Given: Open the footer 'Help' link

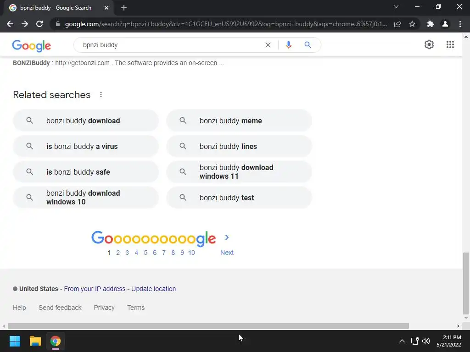Looking at the screenshot, I should 19,308.
